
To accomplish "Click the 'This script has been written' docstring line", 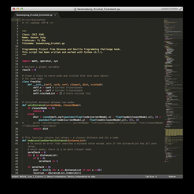I will 63,52.
